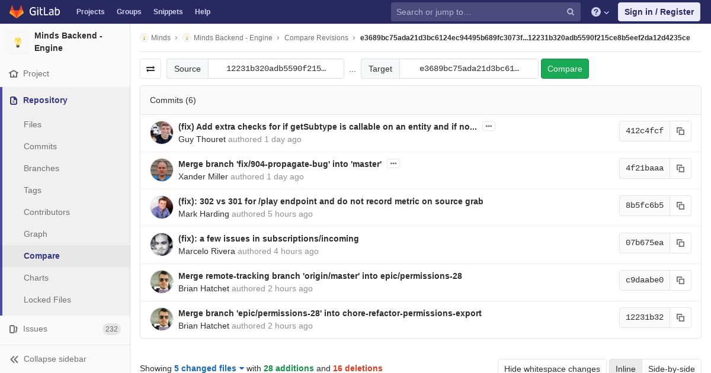Open the Source revision dropdown
The image size is (711, 373).
point(276,69)
